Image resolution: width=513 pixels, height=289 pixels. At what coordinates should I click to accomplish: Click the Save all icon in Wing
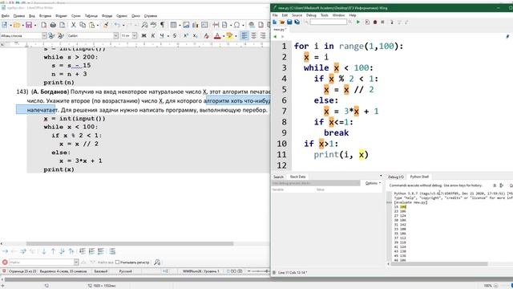[x=297, y=22]
